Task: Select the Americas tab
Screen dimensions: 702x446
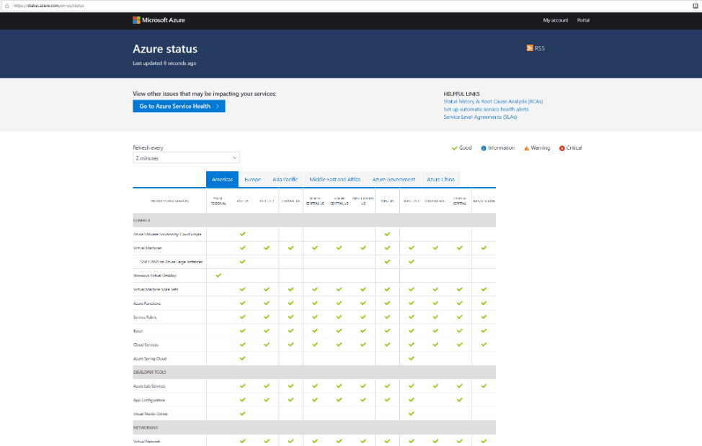Action: point(222,180)
